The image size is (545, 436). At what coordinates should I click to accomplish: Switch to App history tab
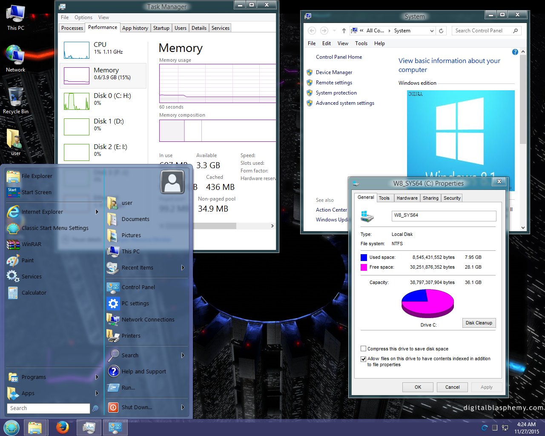135,28
